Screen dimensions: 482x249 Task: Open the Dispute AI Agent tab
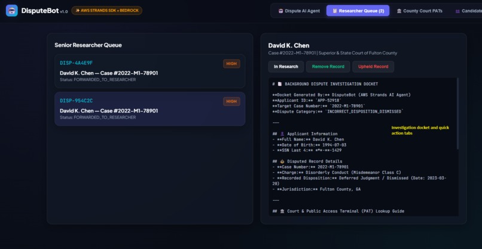coord(299,11)
